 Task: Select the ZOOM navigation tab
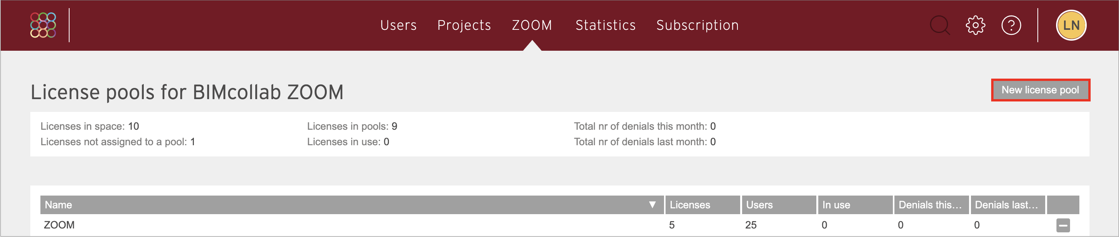click(x=532, y=25)
